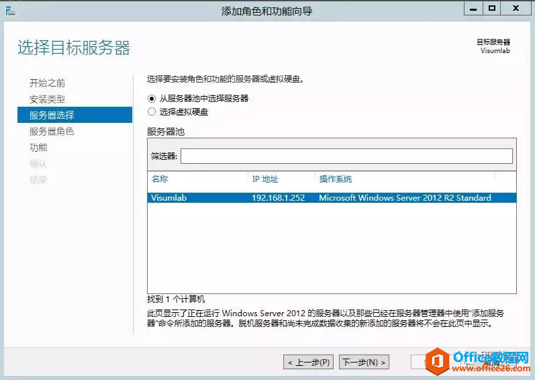The height and width of the screenshot is (380, 535).
Task: Sort server list by IP 地址 column
Action: pos(265,179)
